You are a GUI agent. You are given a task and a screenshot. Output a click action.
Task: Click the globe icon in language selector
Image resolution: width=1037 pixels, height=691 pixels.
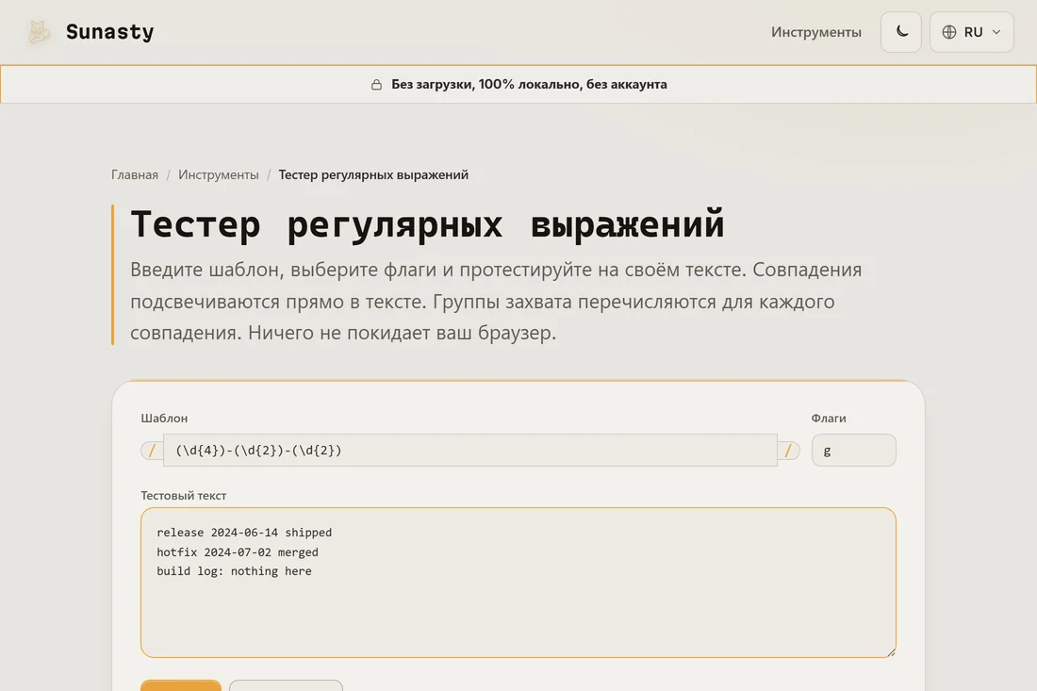coord(949,32)
